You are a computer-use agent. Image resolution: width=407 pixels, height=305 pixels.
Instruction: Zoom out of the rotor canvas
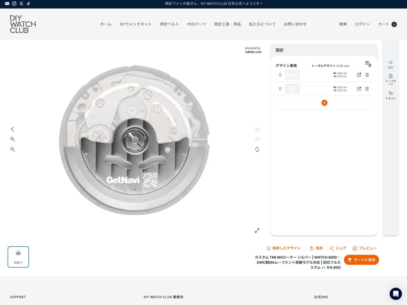[x=13, y=149]
